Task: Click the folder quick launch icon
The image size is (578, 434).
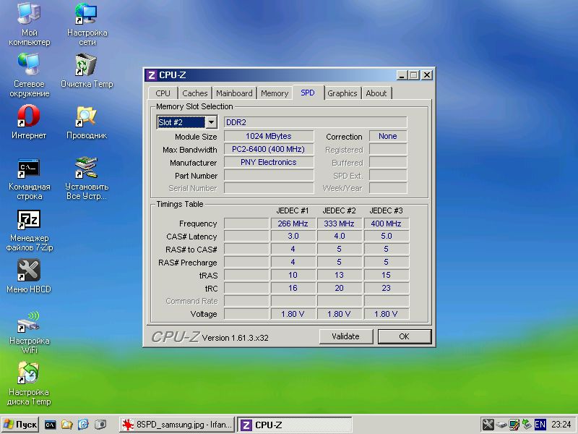Action: (66, 425)
